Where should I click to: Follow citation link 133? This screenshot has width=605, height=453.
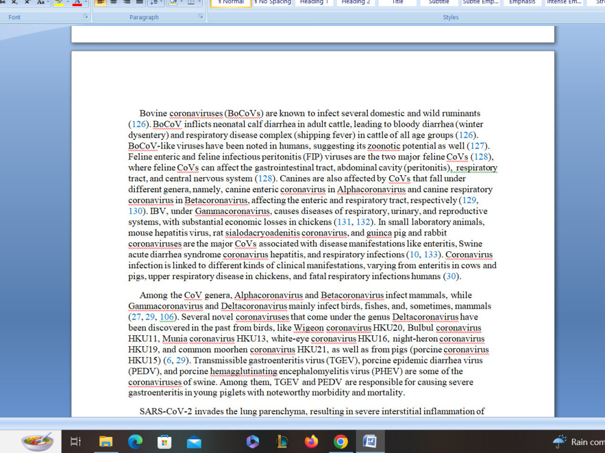[431, 255]
